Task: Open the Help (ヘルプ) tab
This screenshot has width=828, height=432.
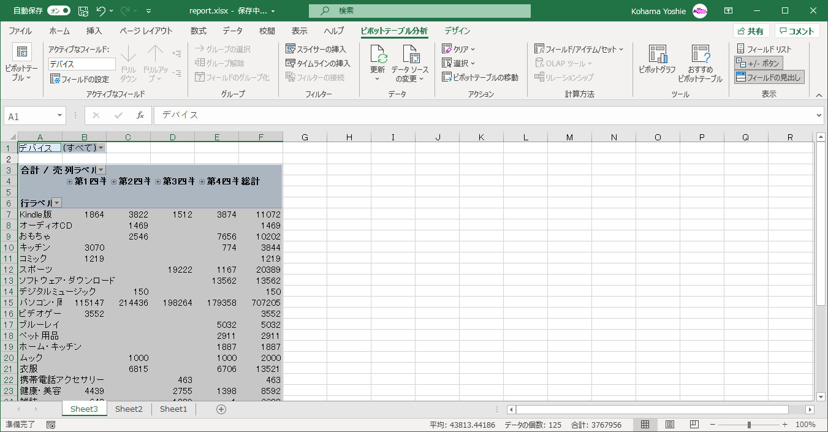Action: (334, 31)
